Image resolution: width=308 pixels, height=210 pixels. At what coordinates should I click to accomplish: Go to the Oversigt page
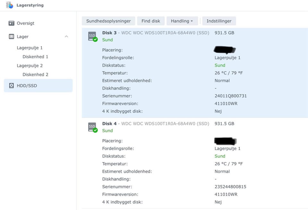pos(26,23)
